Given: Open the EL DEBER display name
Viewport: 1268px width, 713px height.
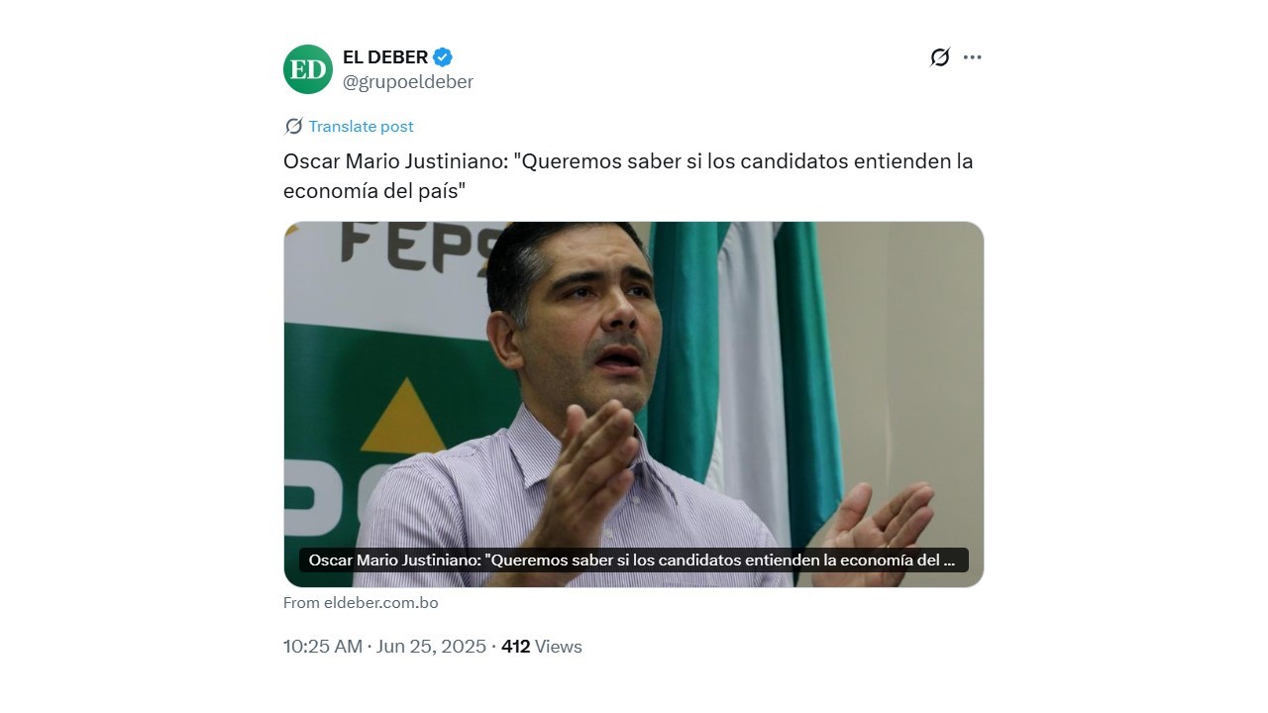Looking at the screenshot, I should [385, 57].
